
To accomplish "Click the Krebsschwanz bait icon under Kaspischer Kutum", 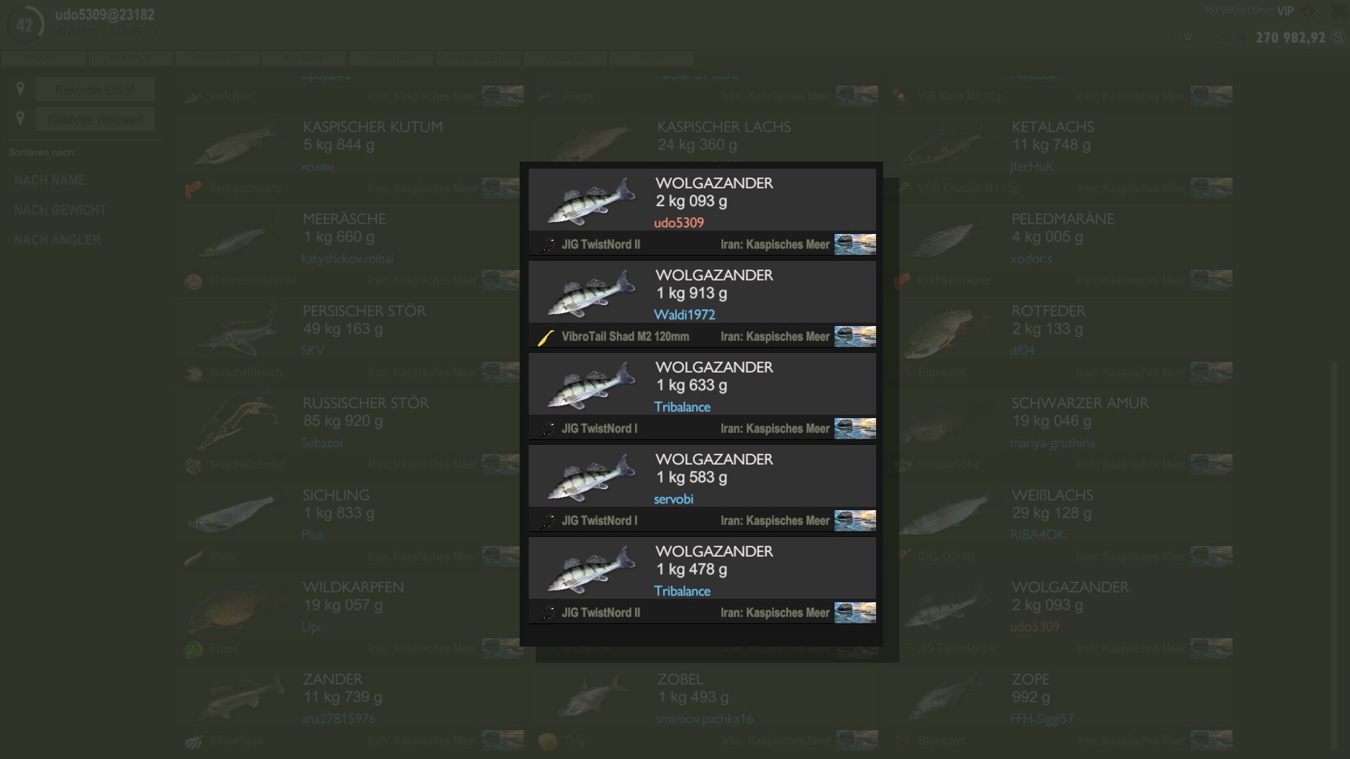I will pyautogui.click(x=193, y=189).
